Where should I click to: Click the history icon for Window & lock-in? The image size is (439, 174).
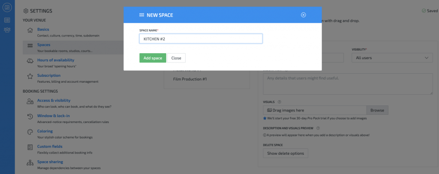tap(30, 117)
